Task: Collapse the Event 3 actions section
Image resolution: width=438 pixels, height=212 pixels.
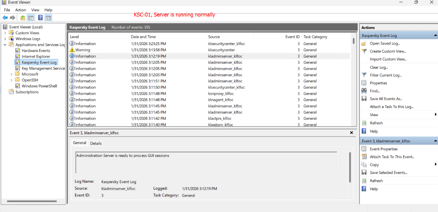Action: tap(435, 141)
